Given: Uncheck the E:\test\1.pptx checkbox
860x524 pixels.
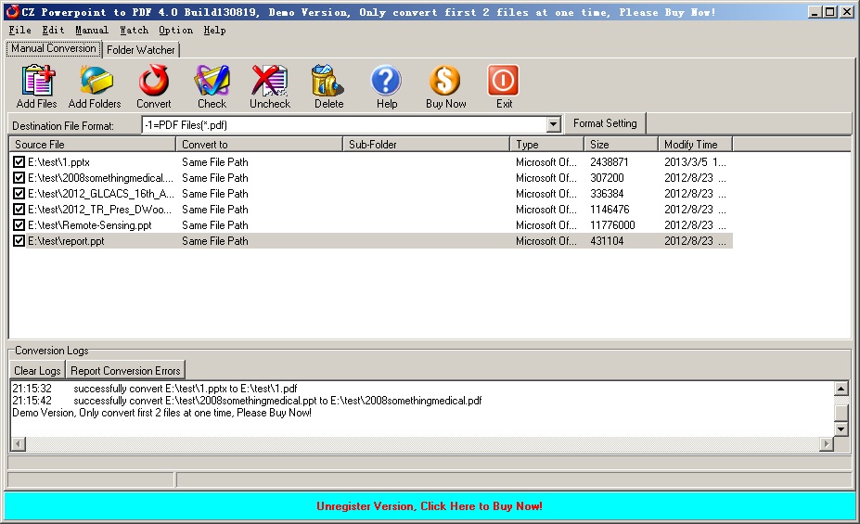Looking at the screenshot, I should point(19,161).
